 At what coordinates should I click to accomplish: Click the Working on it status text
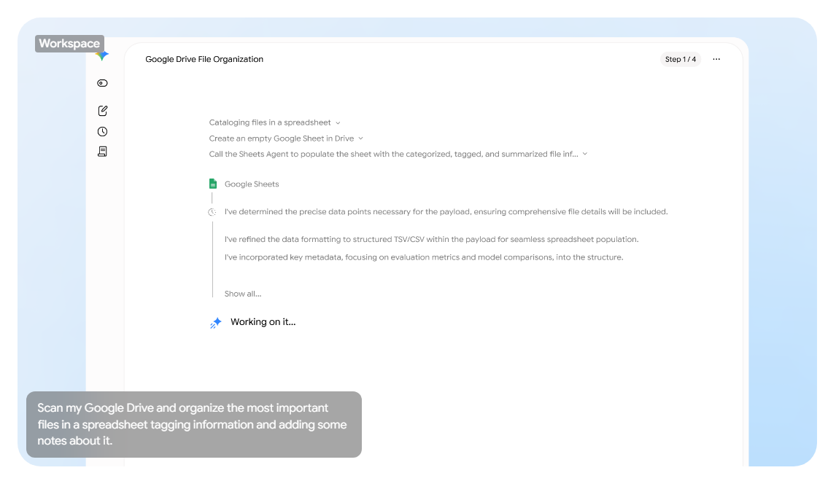263,321
